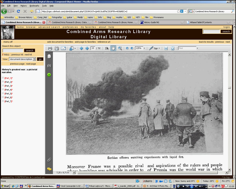Screen dimensions: 236x189
Task: Open the pages panel icon in sidebar
Action: [x=49, y=56]
